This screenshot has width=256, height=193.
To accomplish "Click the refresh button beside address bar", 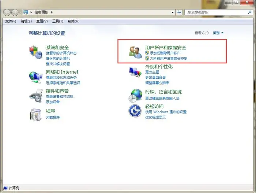I will click(179, 12).
